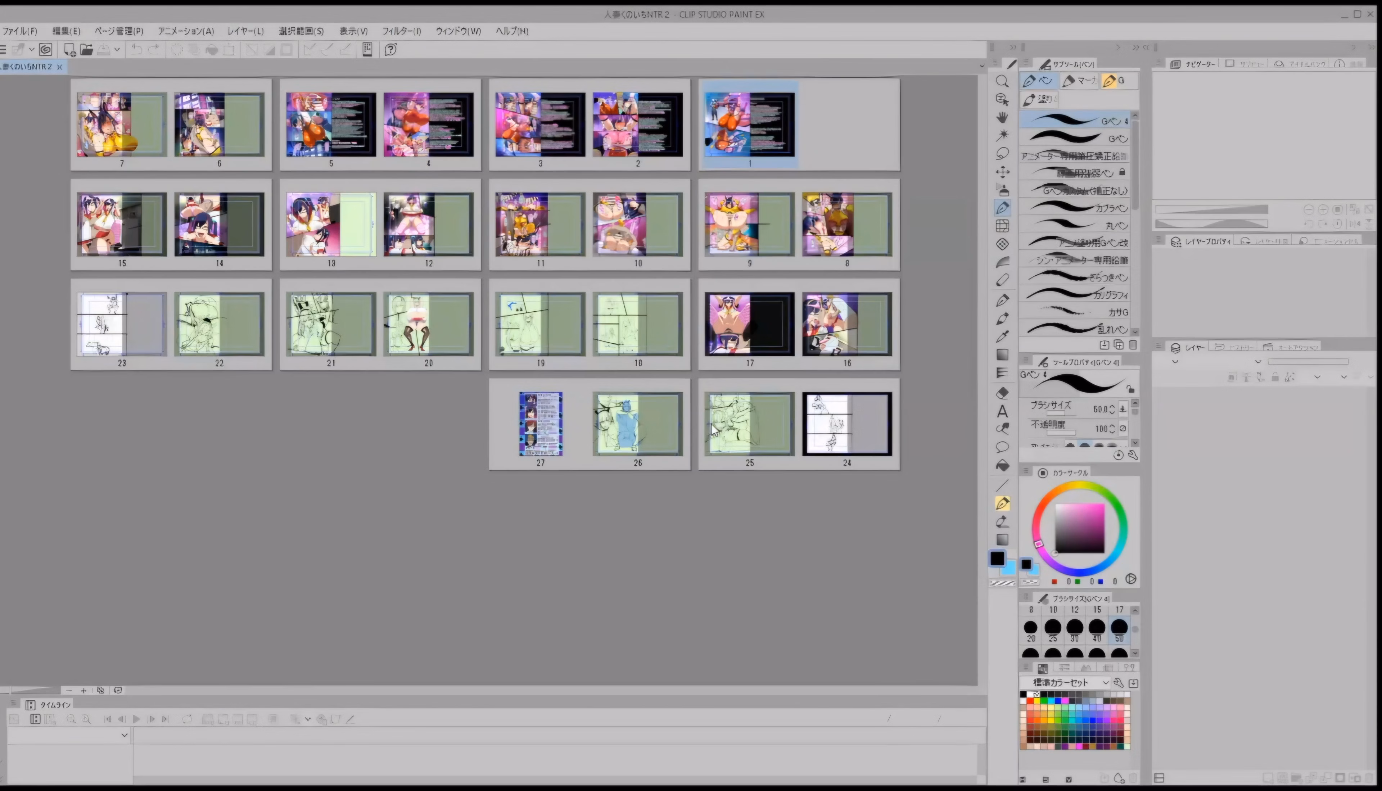Select the Balloon speech bubble tool
The height and width of the screenshot is (791, 1382).
click(1002, 447)
